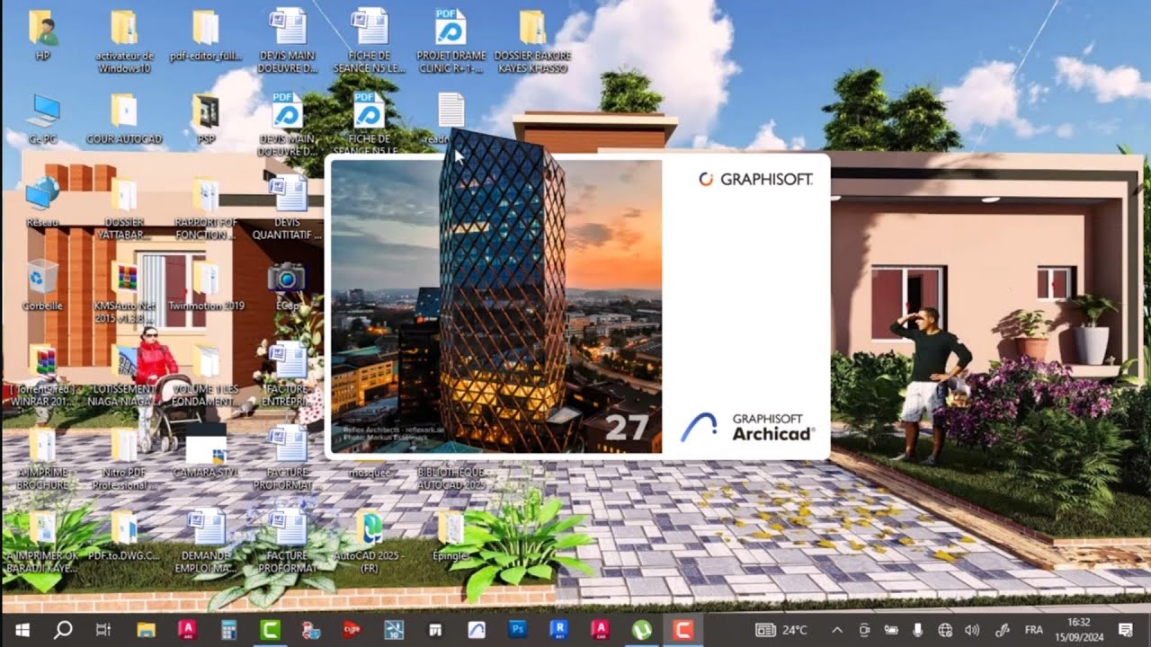The width and height of the screenshot is (1151, 647).
Task: Open the Windows Start menu
Action: tap(22, 629)
